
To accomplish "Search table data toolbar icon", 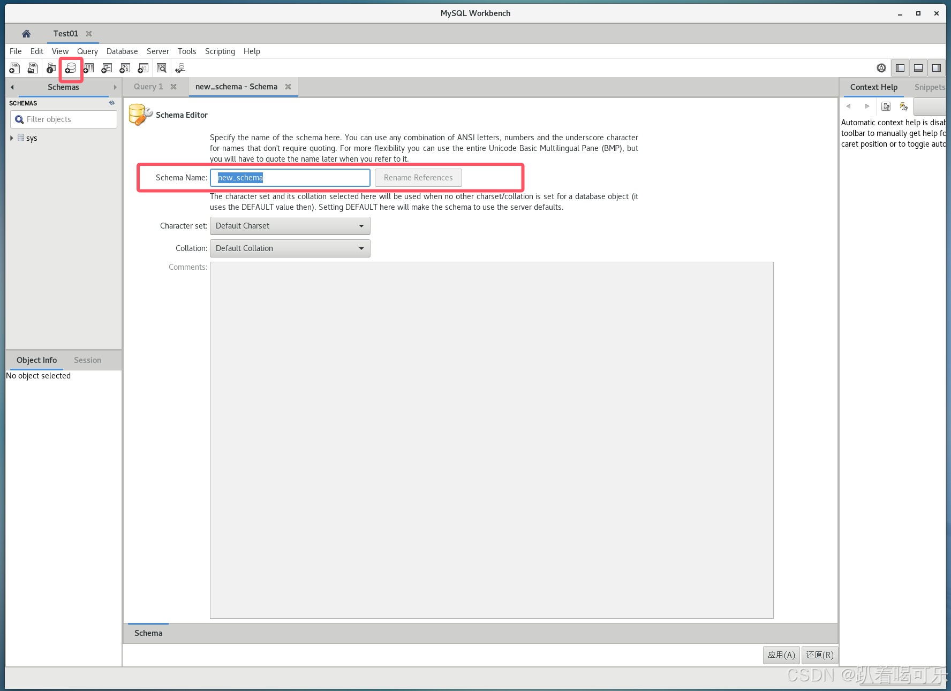I will [x=161, y=68].
